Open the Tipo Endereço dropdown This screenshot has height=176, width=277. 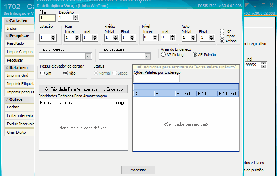tap(88, 56)
